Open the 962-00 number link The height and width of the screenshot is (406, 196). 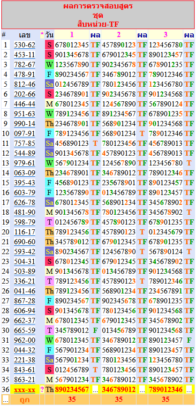click(24, 340)
